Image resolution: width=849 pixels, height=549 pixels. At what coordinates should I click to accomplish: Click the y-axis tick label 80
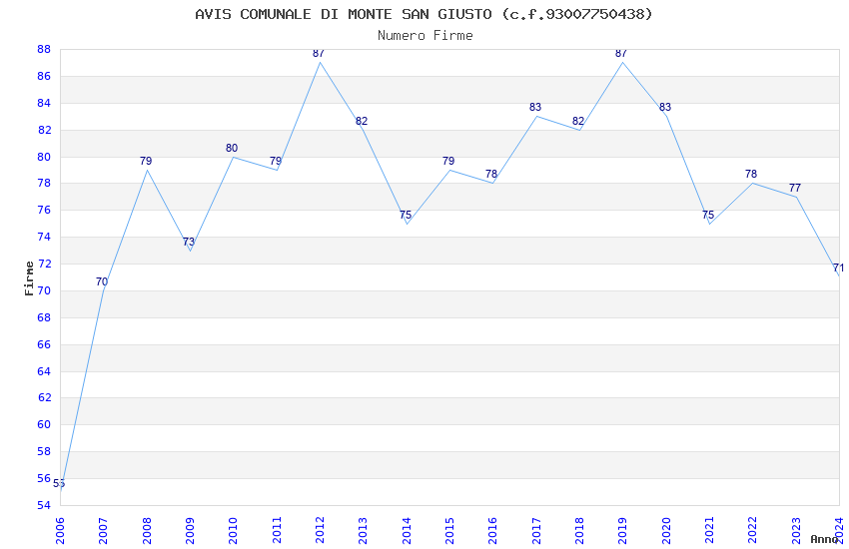coord(44,157)
